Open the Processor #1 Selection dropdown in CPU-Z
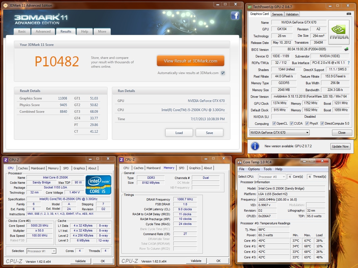 point(41,251)
